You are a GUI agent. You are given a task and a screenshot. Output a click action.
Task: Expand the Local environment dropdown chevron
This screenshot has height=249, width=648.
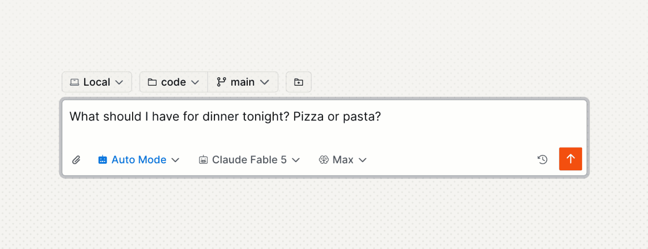119,82
